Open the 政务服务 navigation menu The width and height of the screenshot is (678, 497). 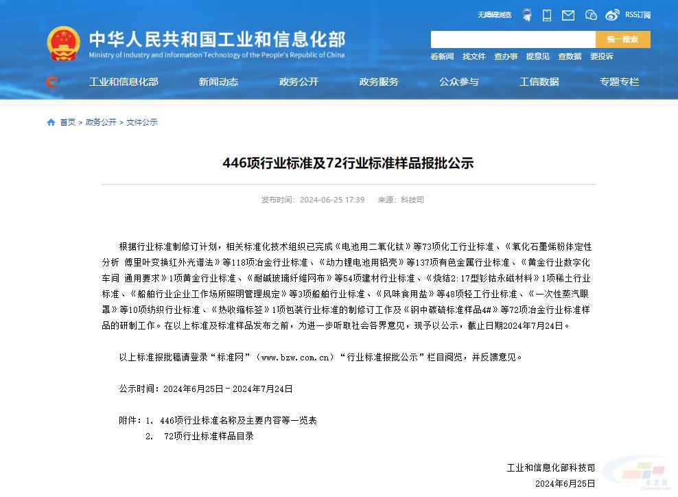click(379, 82)
